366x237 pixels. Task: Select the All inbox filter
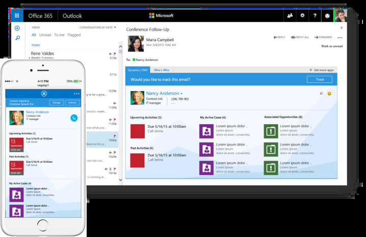coord(34,35)
